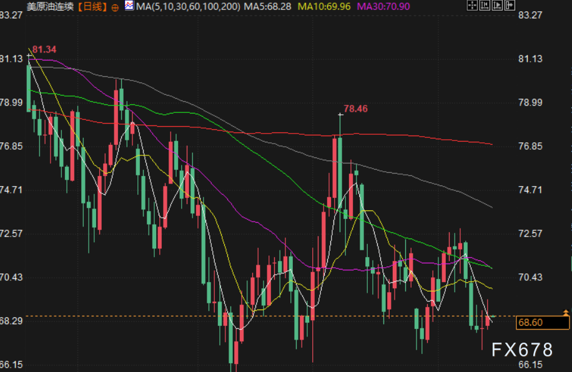Select the yellow MA10:69.96 label
This screenshot has height=372, width=572.
click(323, 7)
